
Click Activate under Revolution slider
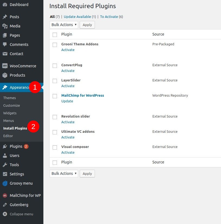pos(68,122)
